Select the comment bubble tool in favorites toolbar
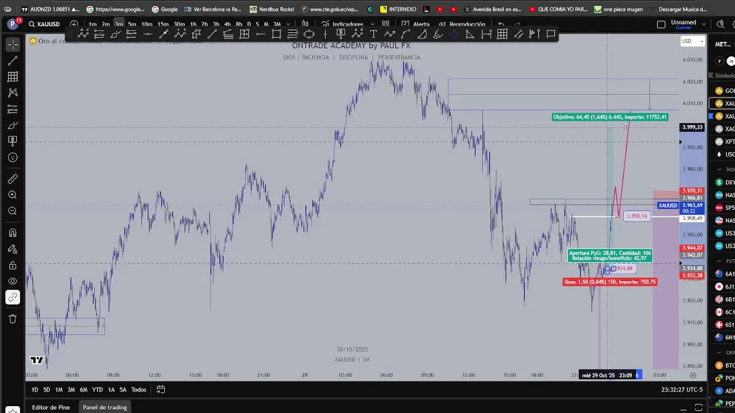 coord(551,34)
